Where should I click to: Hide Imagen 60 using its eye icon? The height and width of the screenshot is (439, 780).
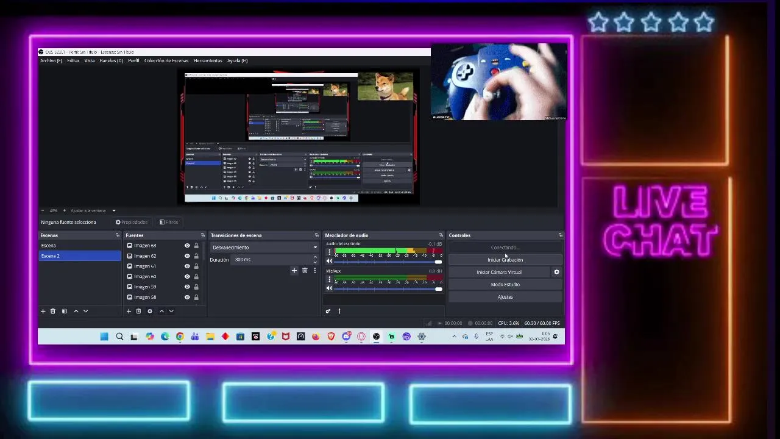(187, 277)
